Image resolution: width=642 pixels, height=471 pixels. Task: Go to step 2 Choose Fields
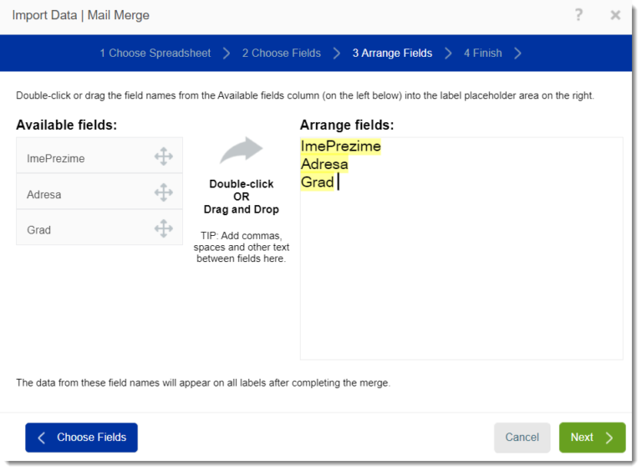pyautogui.click(x=281, y=54)
